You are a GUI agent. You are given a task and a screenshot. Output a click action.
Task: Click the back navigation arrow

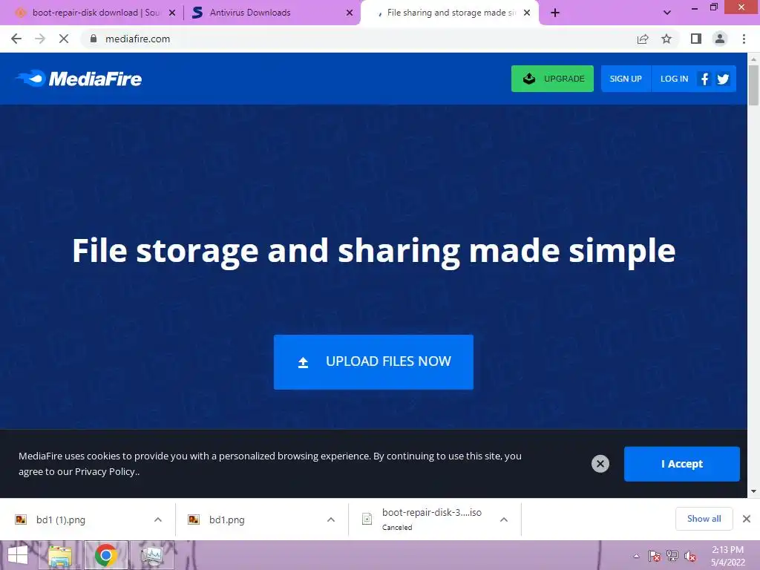(x=16, y=39)
